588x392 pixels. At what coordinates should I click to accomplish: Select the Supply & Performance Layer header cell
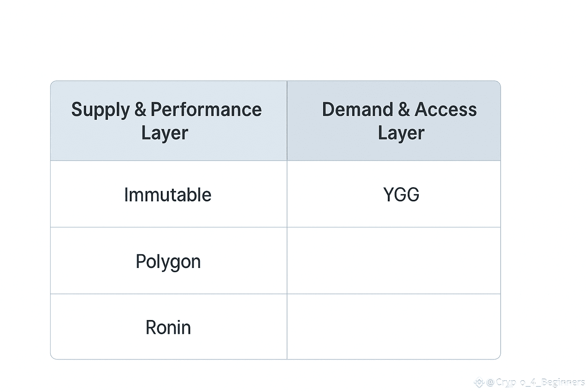(168, 121)
